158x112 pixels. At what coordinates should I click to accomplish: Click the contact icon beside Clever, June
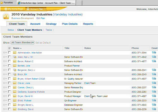[14, 83]
